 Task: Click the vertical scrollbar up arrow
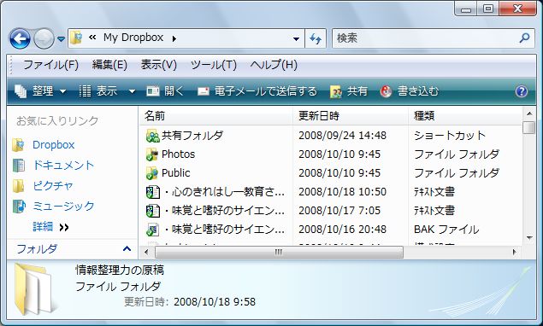(x=528, y=113)
